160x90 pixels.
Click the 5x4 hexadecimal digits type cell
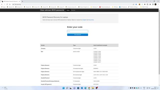click(78, 72)
